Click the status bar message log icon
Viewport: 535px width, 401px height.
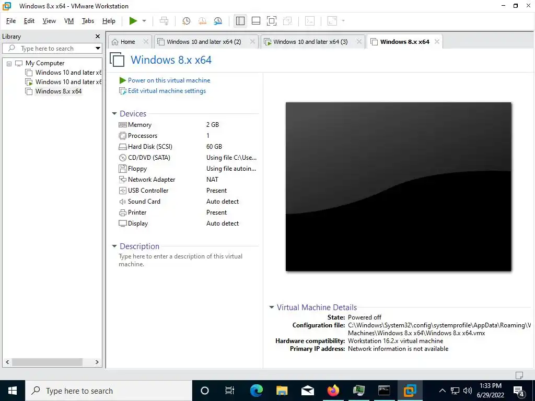(x=519, y=375)
